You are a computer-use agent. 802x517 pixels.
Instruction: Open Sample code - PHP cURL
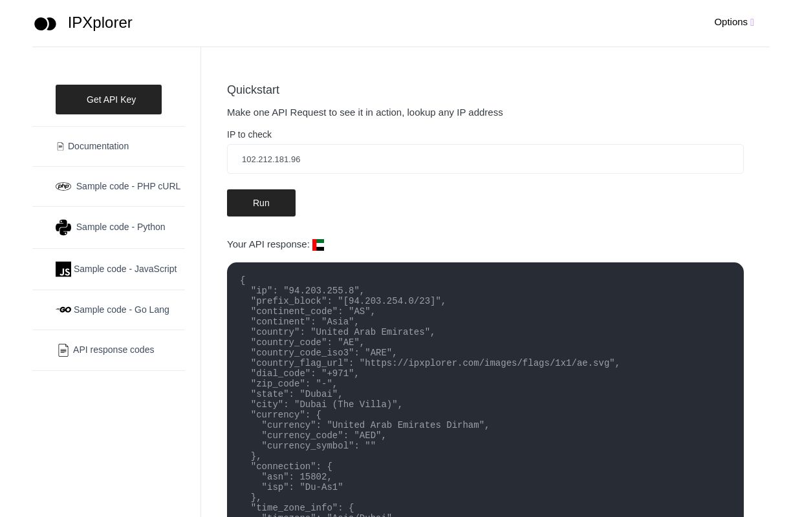pos(128,186)
